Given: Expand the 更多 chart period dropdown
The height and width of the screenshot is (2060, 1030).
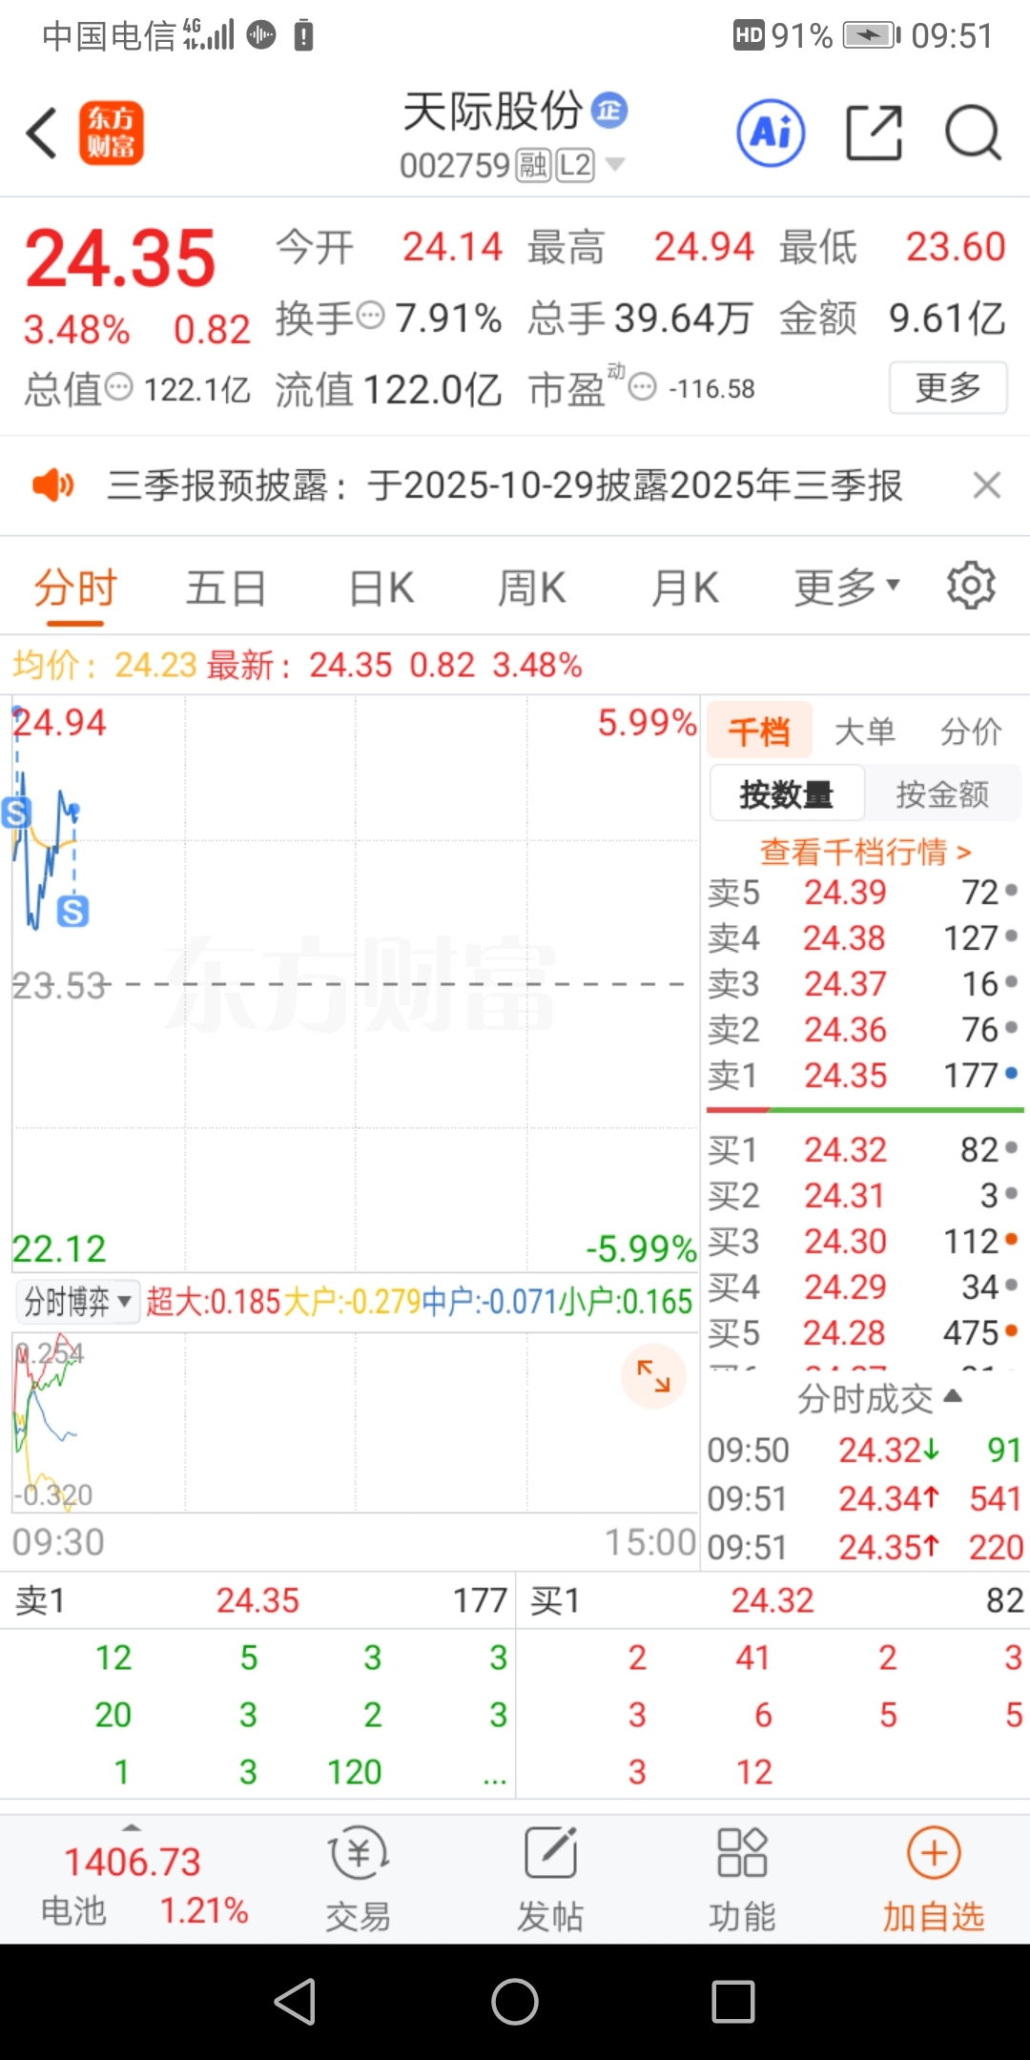Looking at the screenshot, I should coord(847,588).
